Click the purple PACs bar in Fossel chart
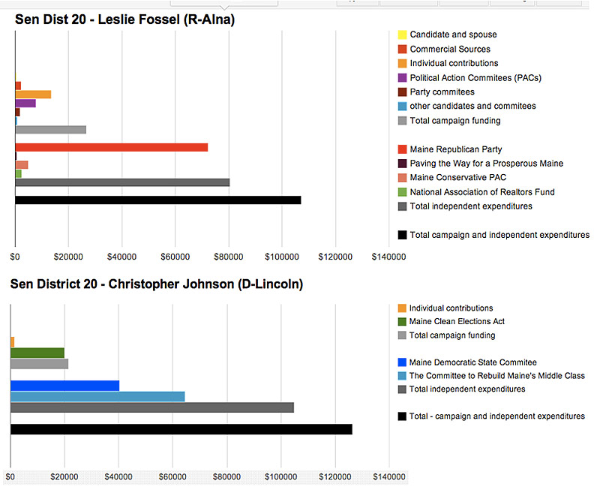600x493 pixels. [x=25, y=104]
